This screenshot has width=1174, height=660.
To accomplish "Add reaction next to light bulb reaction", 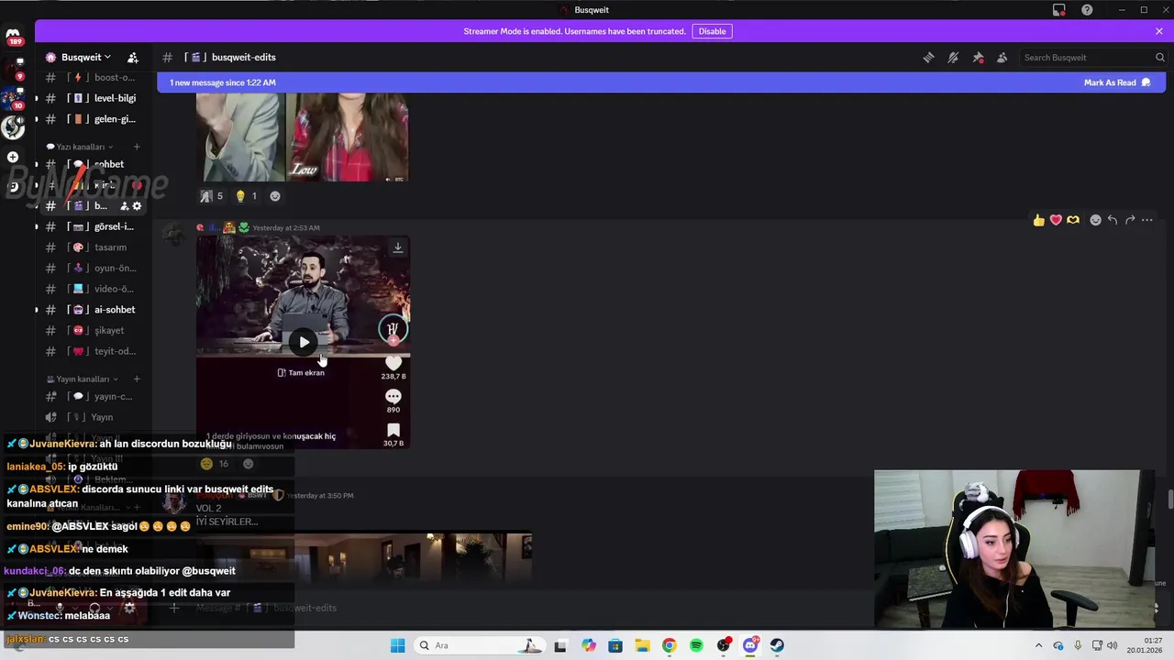I will click(275, 196).
